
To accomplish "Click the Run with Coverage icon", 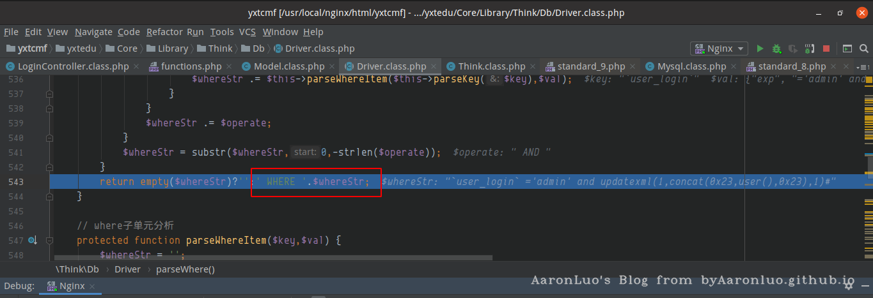I will (793, 48).
